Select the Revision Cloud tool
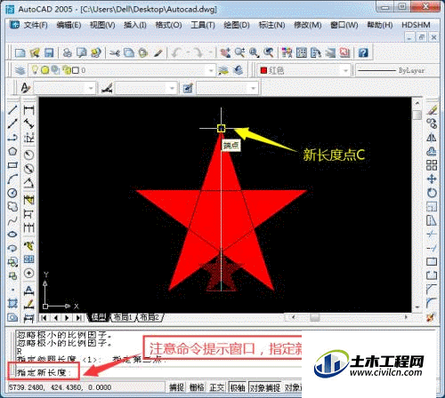 click(12, 206)
